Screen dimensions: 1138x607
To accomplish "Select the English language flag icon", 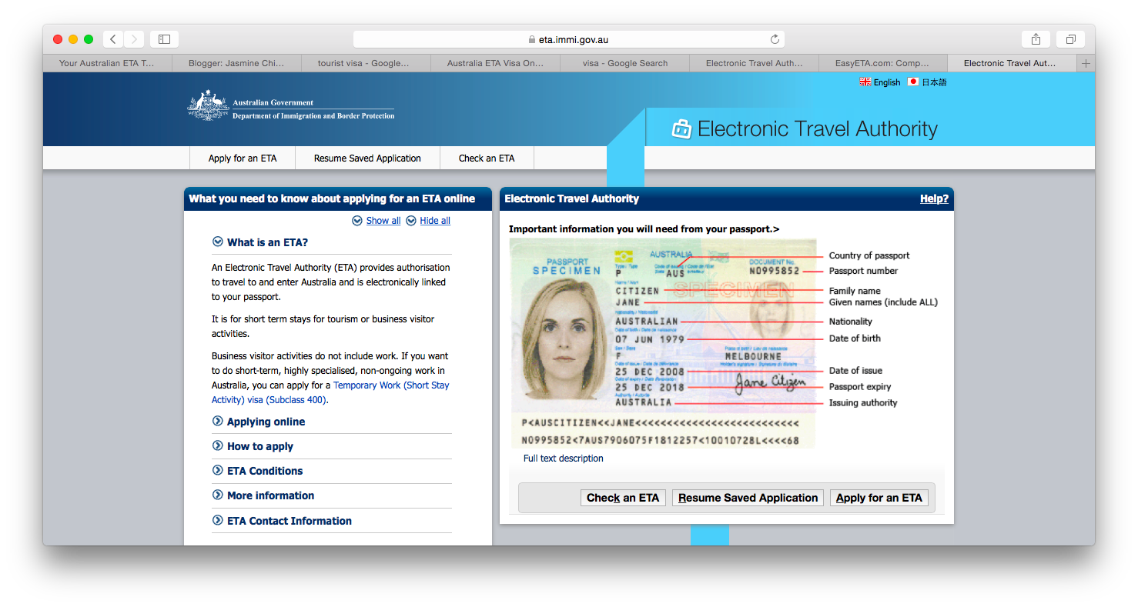I will pos(865,82).
